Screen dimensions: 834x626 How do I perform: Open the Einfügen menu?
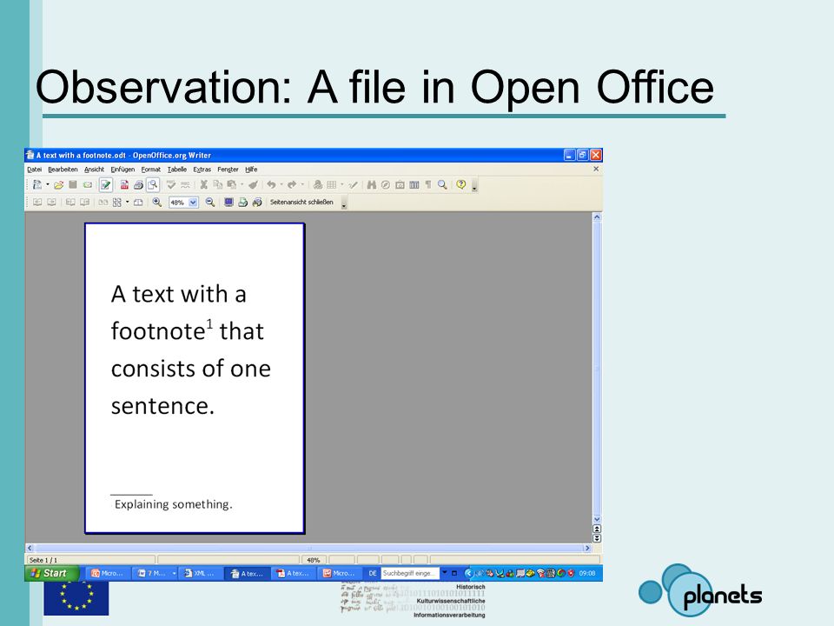tap(122, 170)
